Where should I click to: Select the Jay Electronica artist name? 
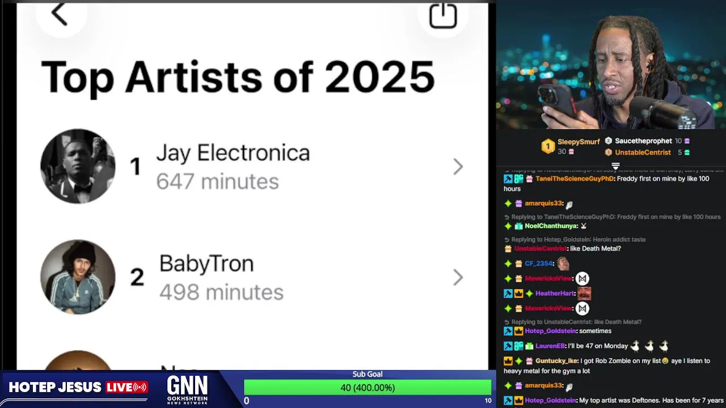pos(233,153)
